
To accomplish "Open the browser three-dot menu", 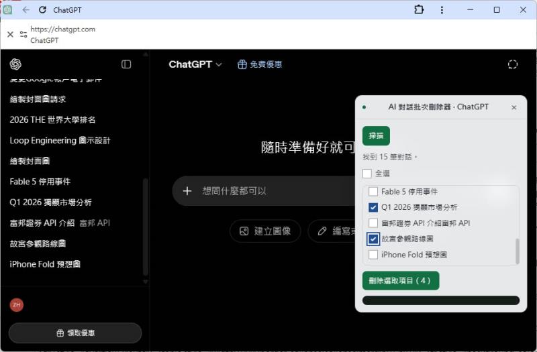I will pos(442,9).
